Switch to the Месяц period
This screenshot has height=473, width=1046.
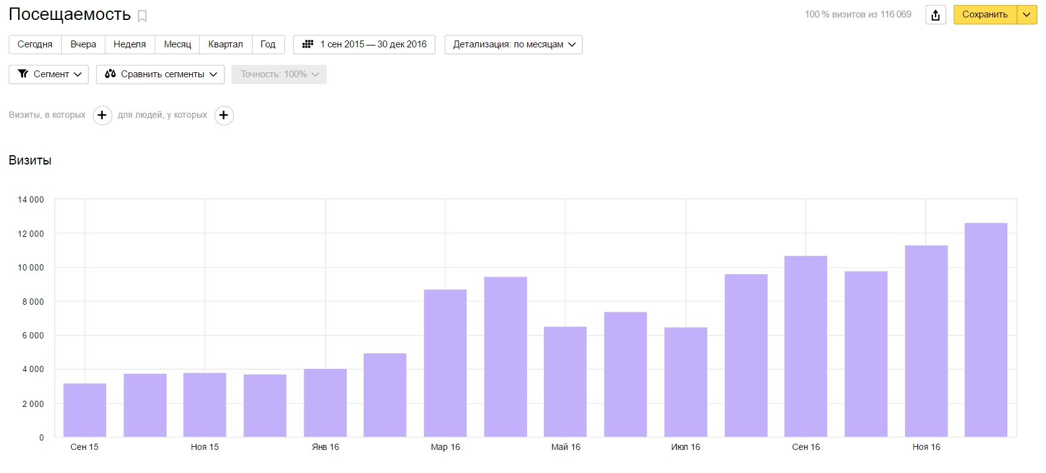(x=177, y=44)
